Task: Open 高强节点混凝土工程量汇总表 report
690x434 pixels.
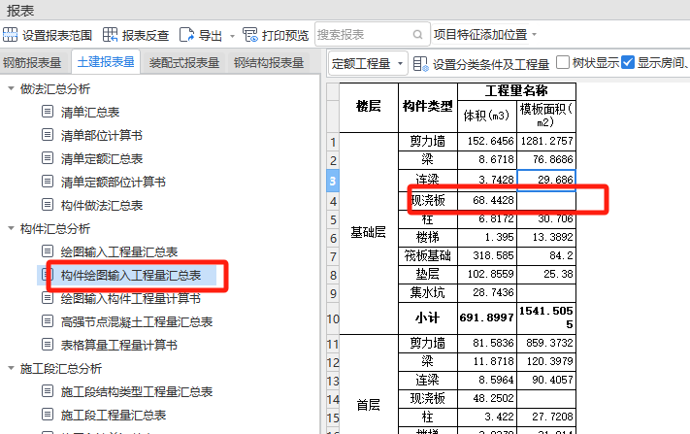Action: 137,321
